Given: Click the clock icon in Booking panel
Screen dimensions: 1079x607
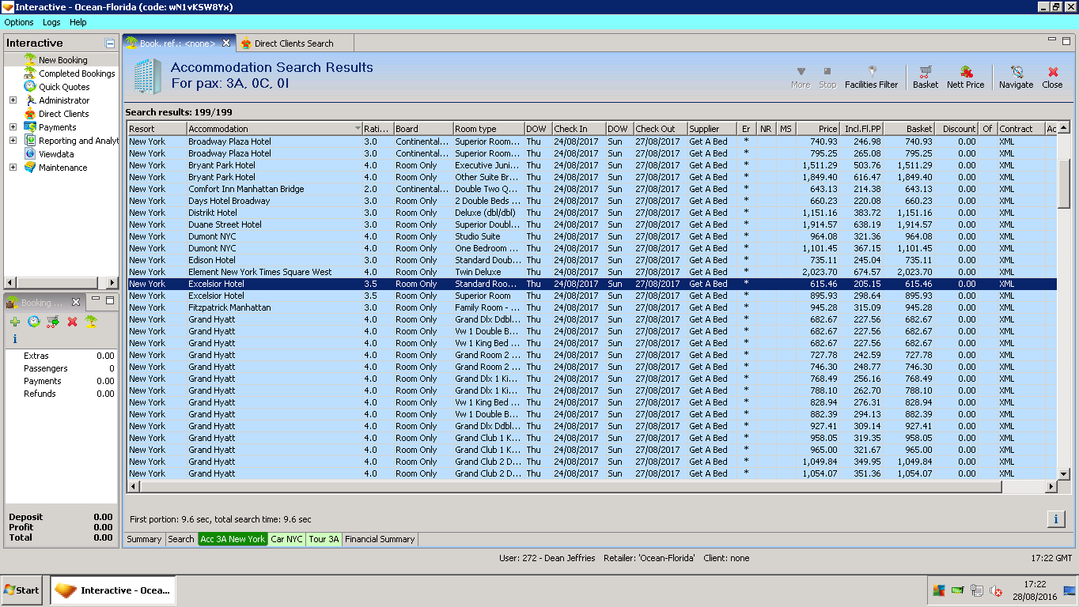Looking at the screenshot, I should click(34, 322).
